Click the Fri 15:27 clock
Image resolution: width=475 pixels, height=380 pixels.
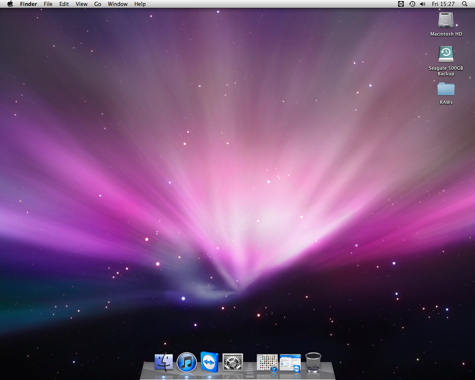(443, 4)
